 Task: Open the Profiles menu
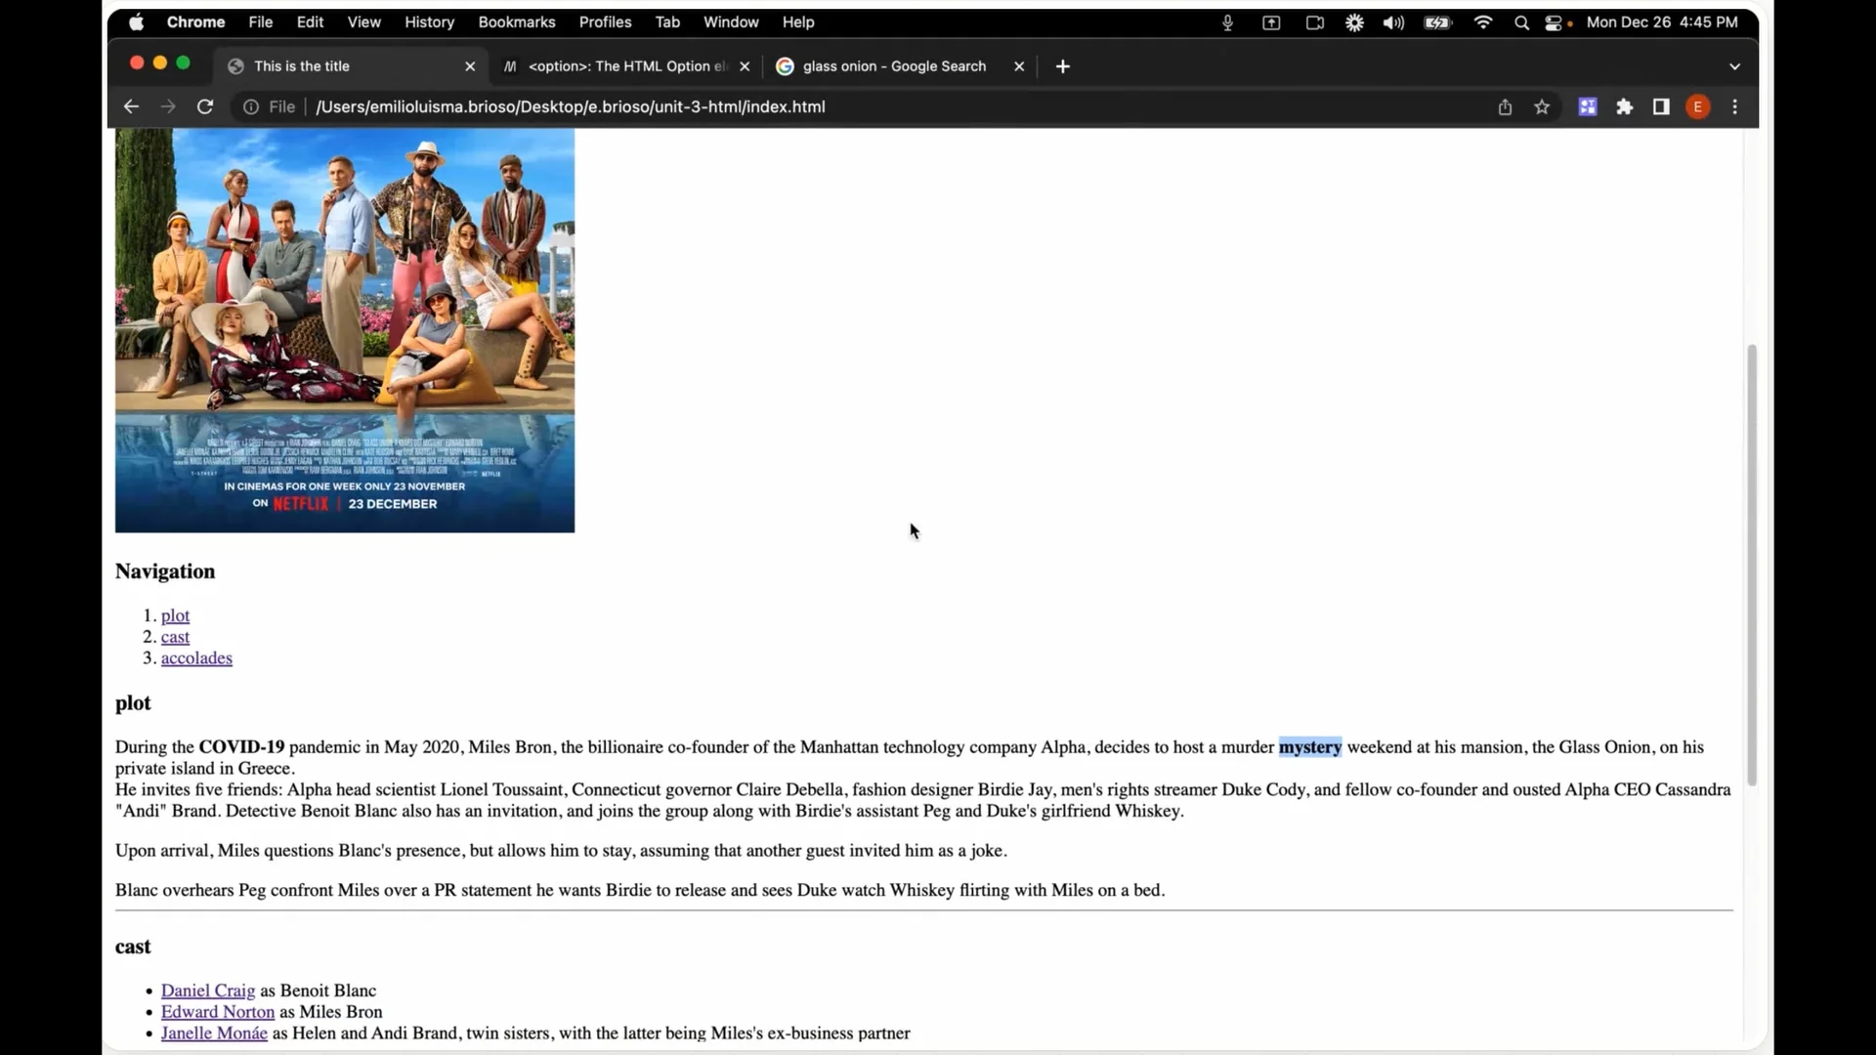pyautogui.click(x=605, y=21)
